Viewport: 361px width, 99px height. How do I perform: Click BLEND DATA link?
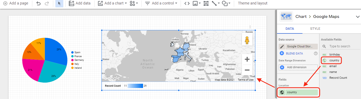294,53
